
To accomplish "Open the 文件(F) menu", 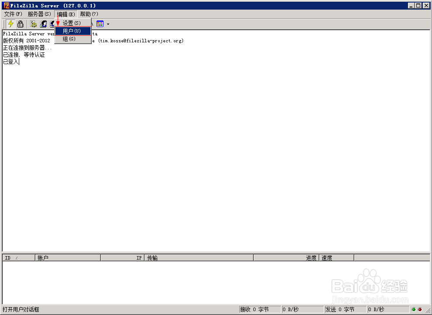I will (13, 14).
